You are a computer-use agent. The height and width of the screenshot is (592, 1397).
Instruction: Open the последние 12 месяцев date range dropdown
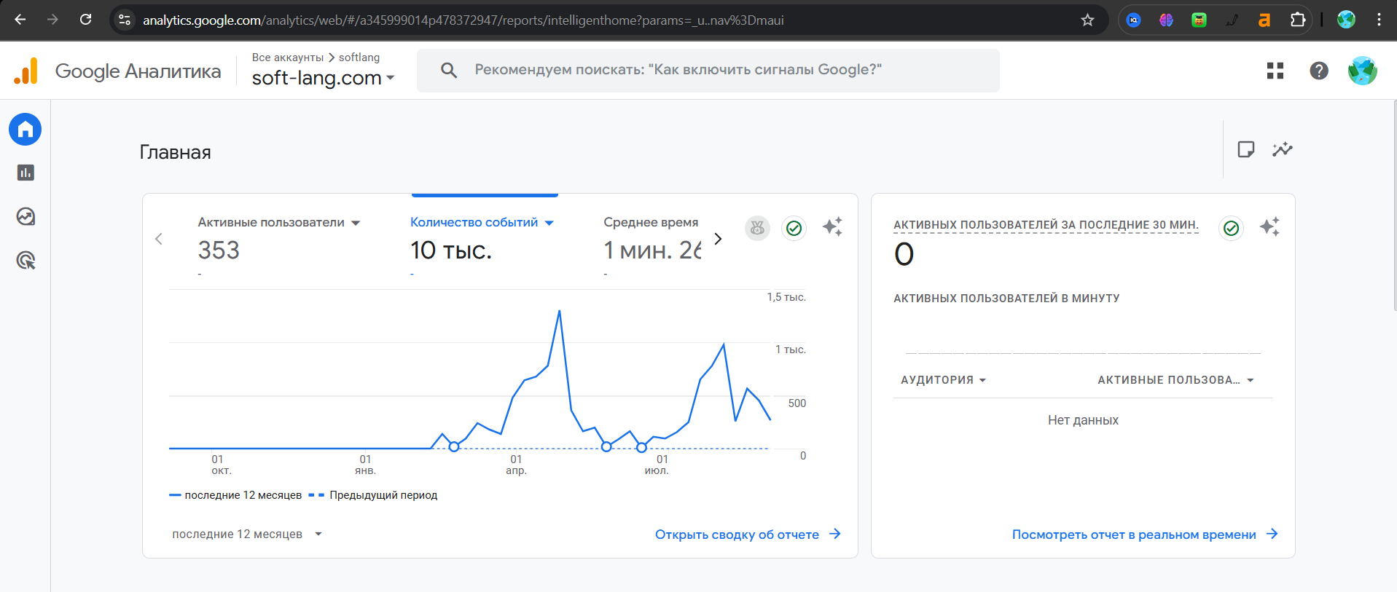click(247, 534)
